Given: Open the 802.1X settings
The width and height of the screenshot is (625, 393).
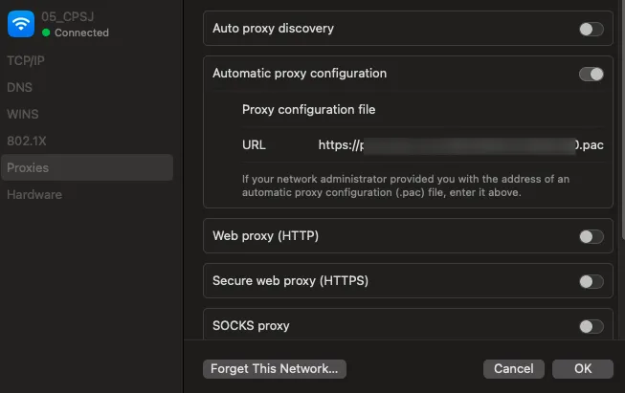Looking at the screenshot, I should (27, 141).
